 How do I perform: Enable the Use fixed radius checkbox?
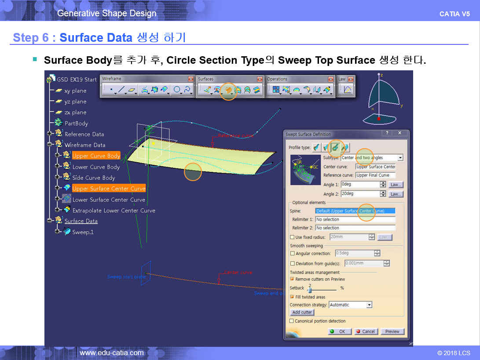292,237
